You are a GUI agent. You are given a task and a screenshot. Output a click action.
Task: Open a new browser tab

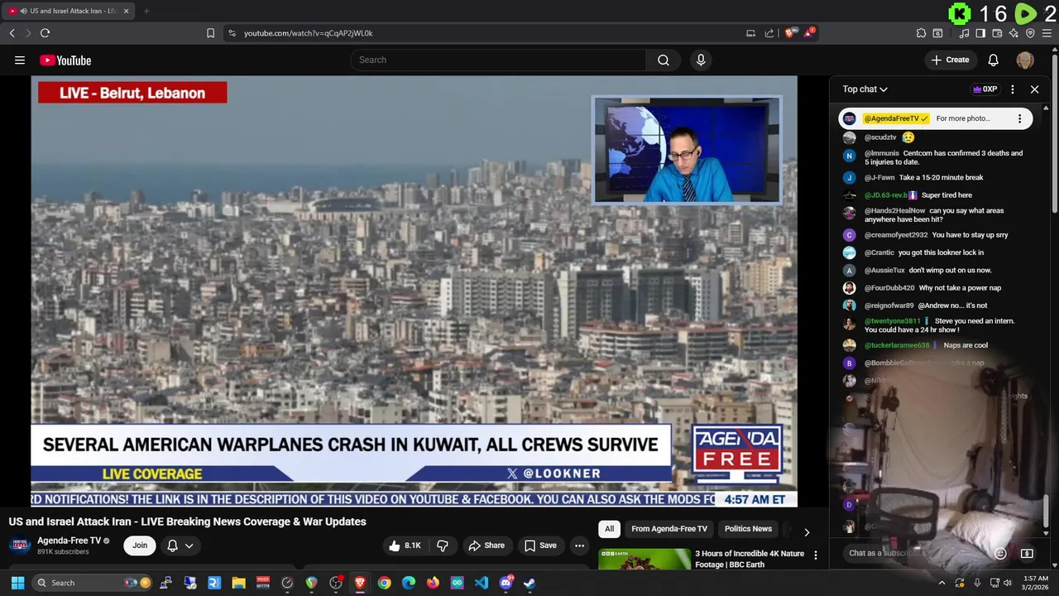[146, 11]
